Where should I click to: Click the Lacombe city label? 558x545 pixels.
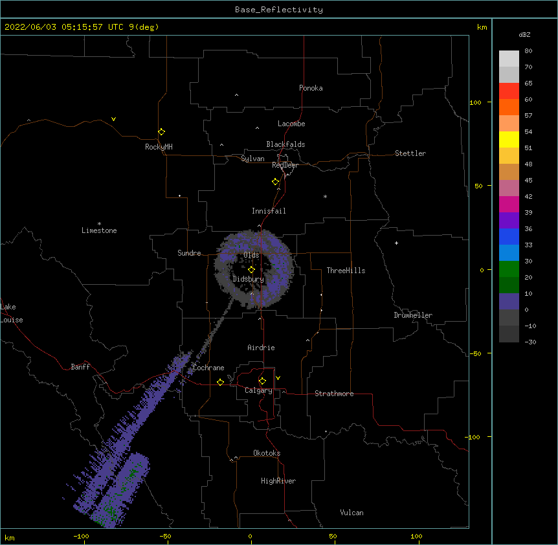pos(291,124)
